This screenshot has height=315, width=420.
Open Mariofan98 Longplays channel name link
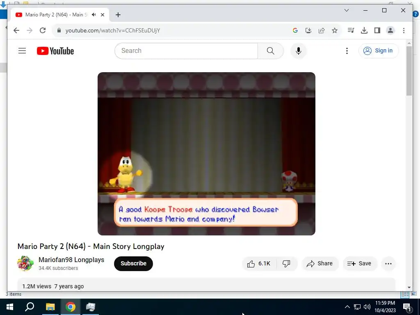71,260
